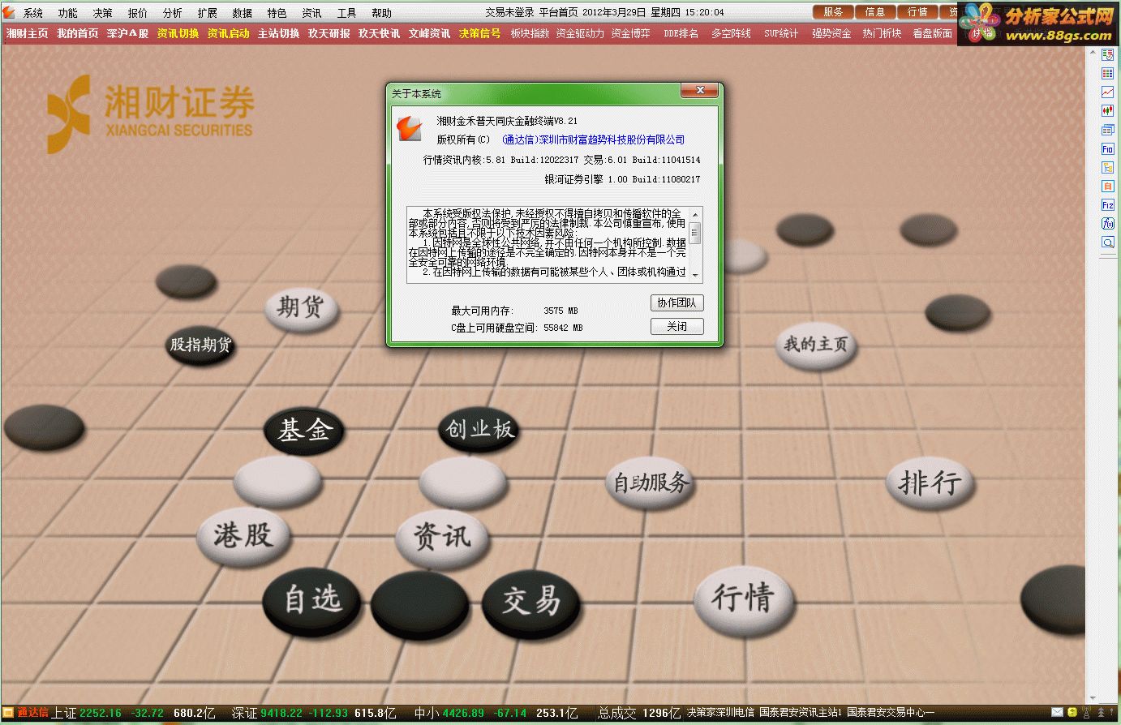
Task: Open the 数据 menu
Action: click(x=243, y=13)
